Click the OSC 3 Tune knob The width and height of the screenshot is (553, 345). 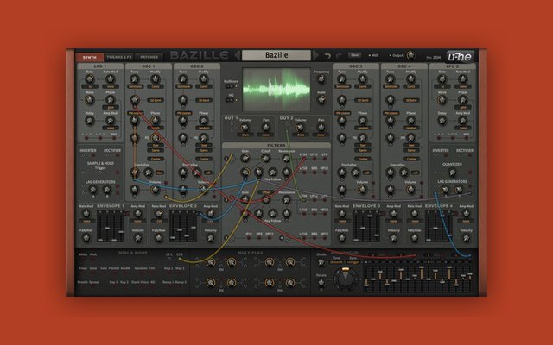[x=342, y=79]
